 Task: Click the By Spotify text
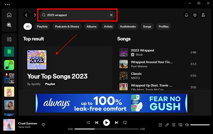pyautogui.click(x=34, y=84)
